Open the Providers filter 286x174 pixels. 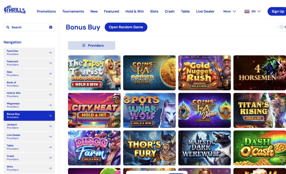click(92, 46)
